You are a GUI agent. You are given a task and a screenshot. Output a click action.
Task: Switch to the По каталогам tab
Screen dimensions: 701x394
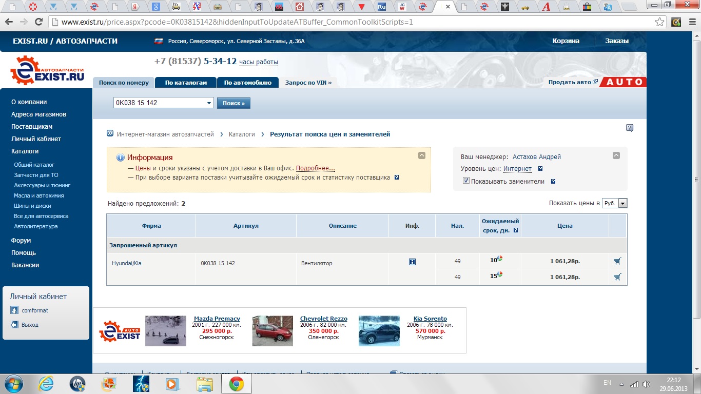pyautogui.click(x=186, y=83)
